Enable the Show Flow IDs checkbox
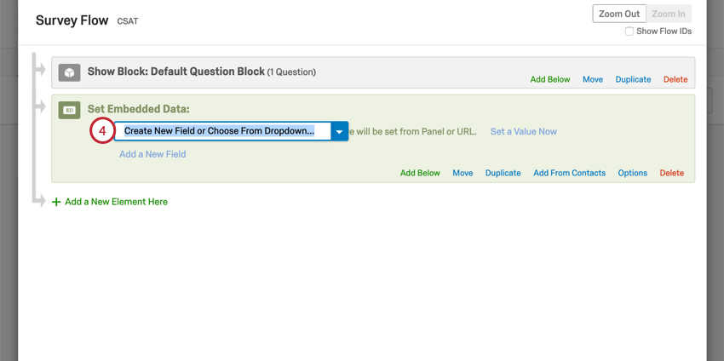This screenshot has height=361, width=724. (x=629, y=32)
